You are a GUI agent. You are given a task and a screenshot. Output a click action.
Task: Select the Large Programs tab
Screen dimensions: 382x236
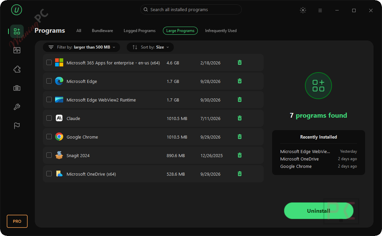[180, 31]
